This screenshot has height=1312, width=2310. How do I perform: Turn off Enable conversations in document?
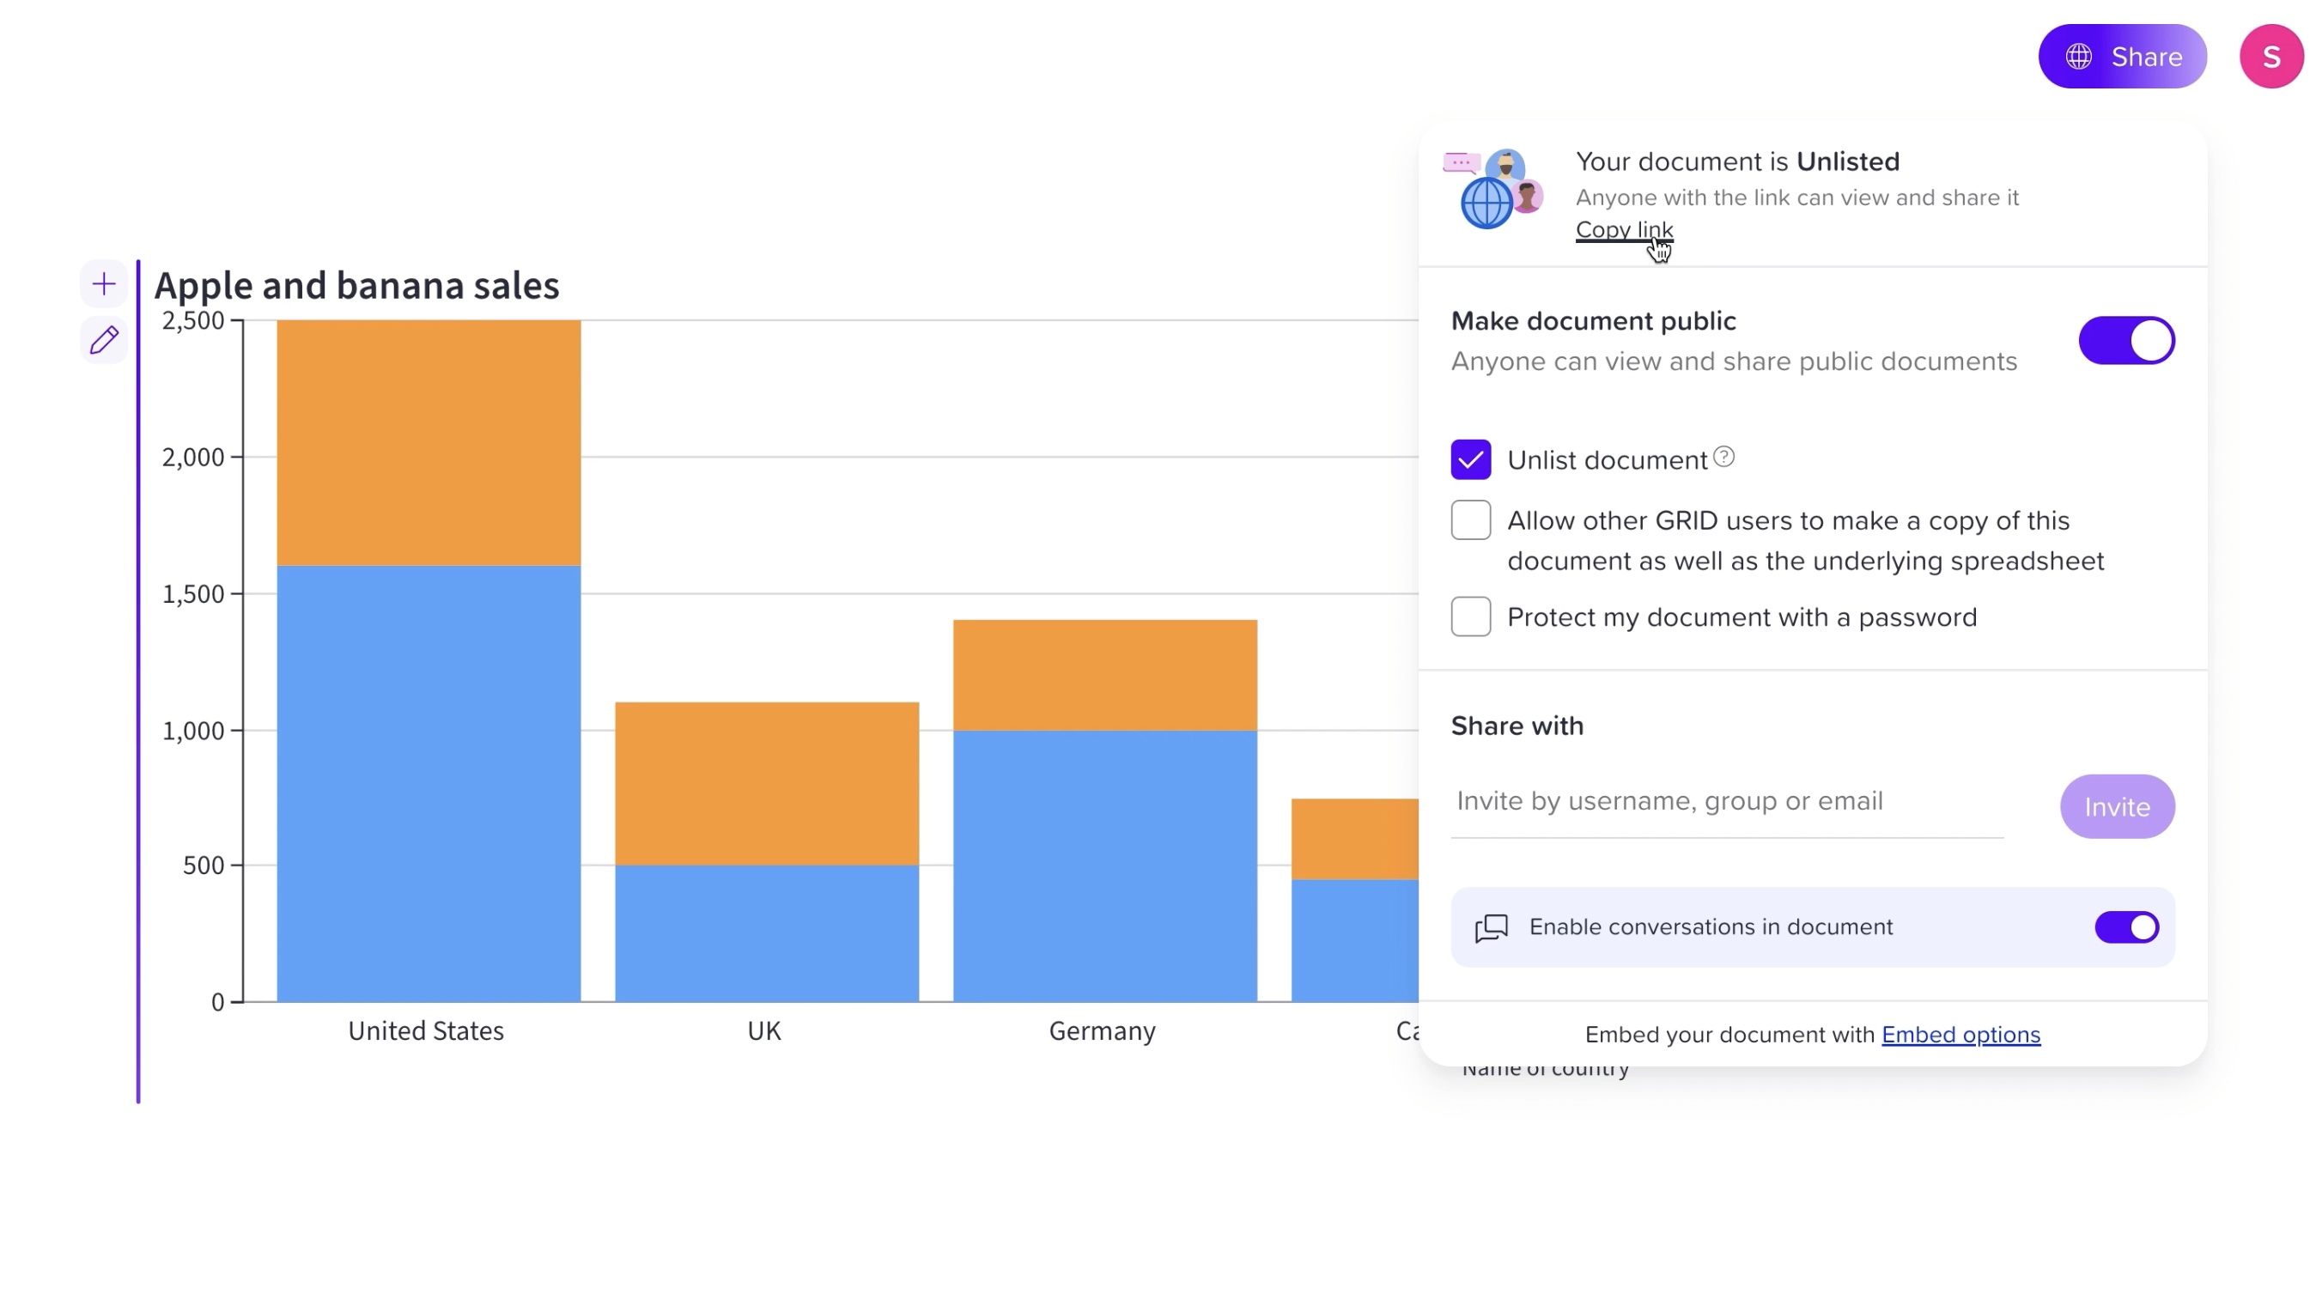coord(2127,926)
